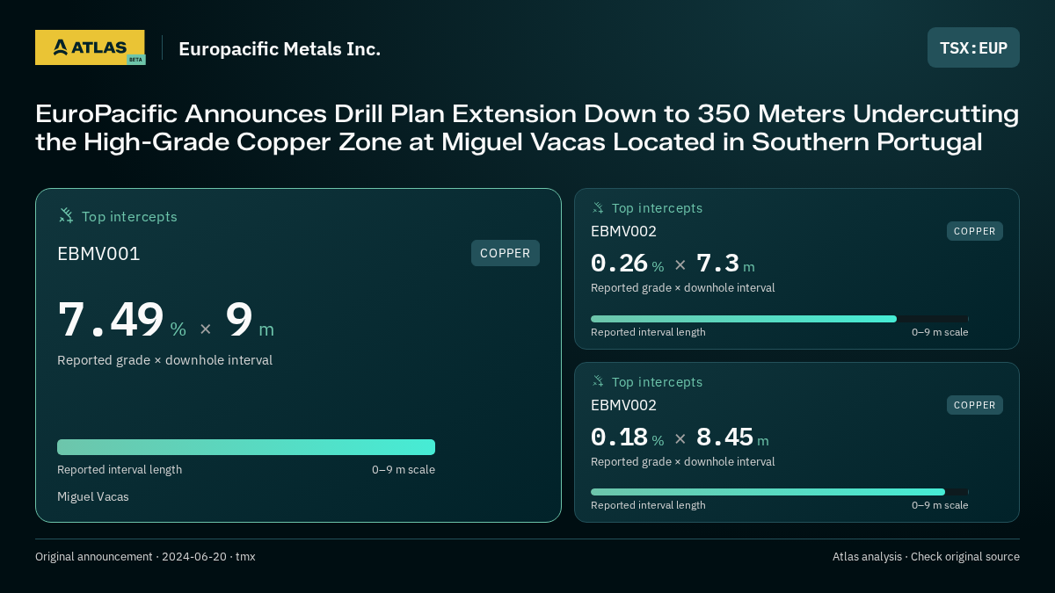Screen dimensions: 1055x593
Task: Click "Top intercepts" in the EBMV001 card
Action: point(129,216)
